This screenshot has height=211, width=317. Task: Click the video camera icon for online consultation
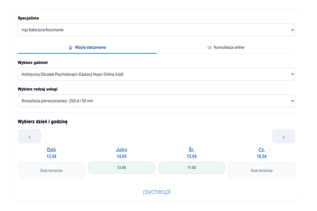(x=210, y=47)
